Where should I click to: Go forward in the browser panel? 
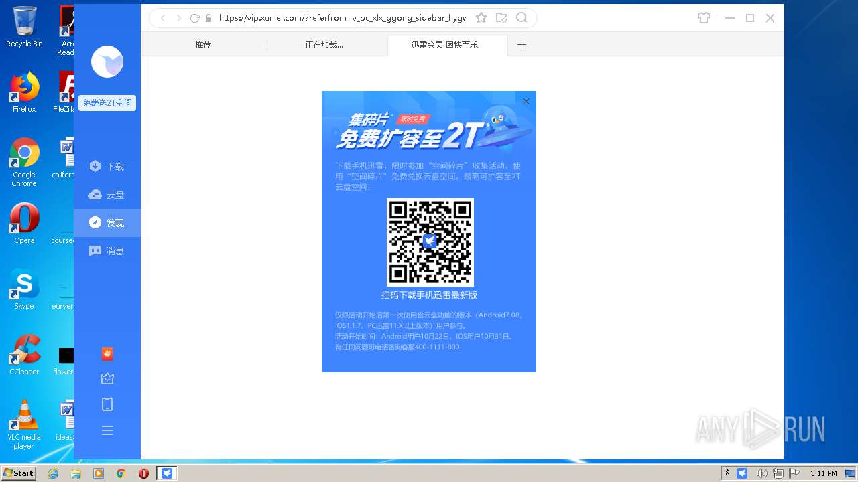(x=178, y=18)
